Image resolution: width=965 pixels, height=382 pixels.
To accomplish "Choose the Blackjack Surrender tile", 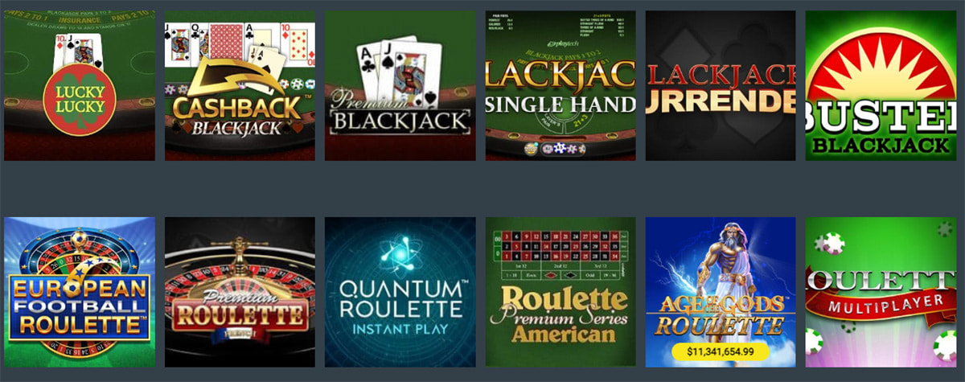I will click(721, 85).
